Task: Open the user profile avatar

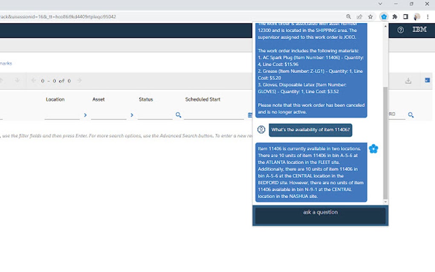Action: pyautogui.click(x=417, y=17)
